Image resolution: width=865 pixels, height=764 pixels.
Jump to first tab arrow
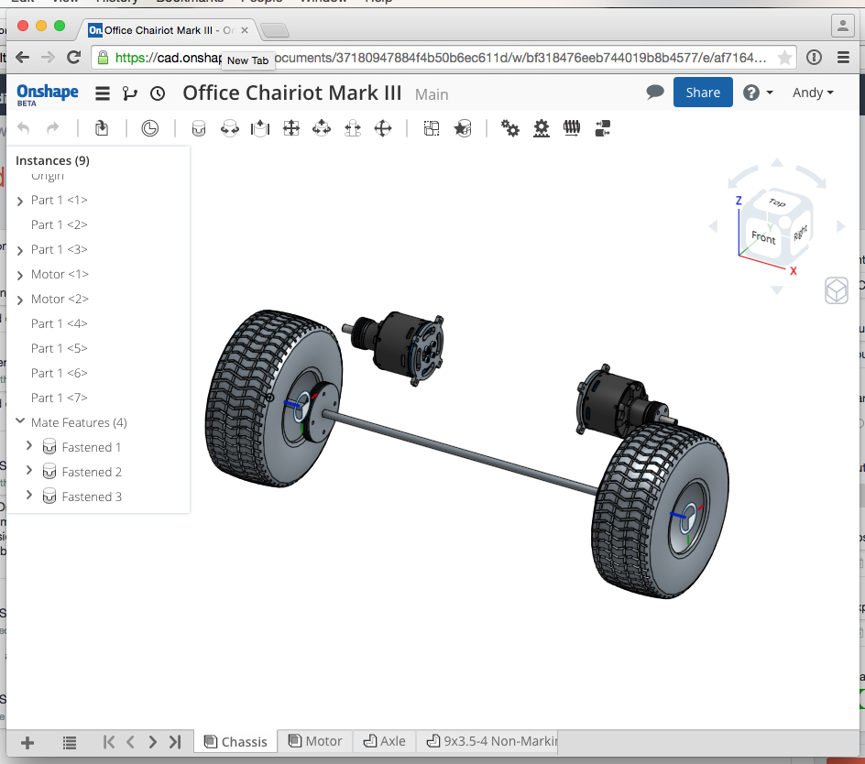click(x=109, y=742)
